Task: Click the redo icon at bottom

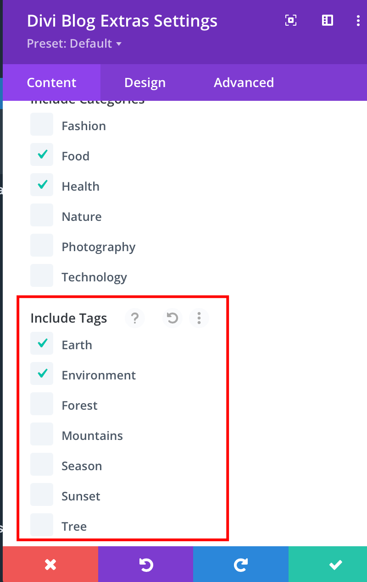Action: [241, 564]
